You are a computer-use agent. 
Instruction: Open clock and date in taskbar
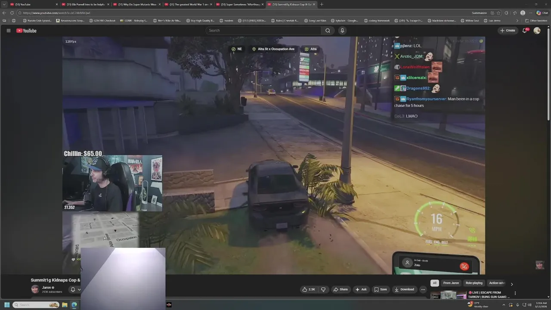pos(541,305)
